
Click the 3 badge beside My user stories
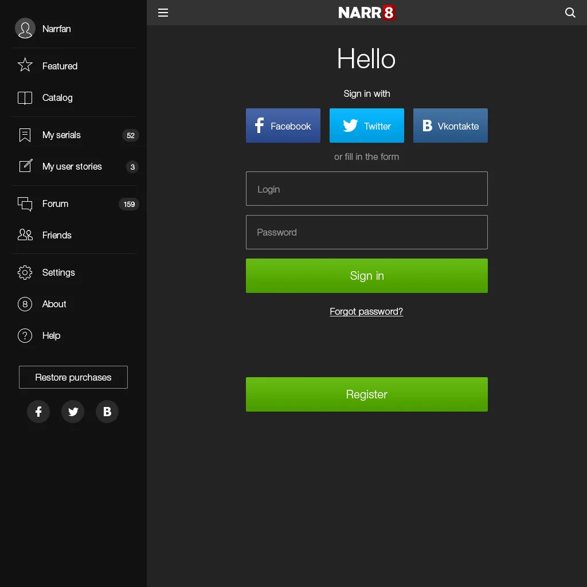[x=132, y=167]
